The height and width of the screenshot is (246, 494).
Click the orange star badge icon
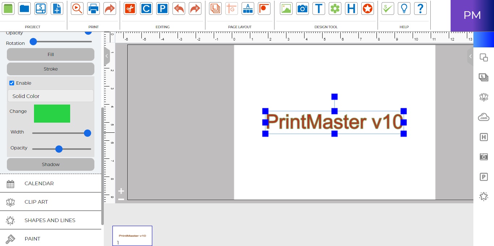(x=367, y=8)
